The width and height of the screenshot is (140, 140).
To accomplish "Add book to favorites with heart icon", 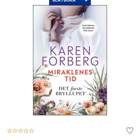I will [x=130, y=130].
